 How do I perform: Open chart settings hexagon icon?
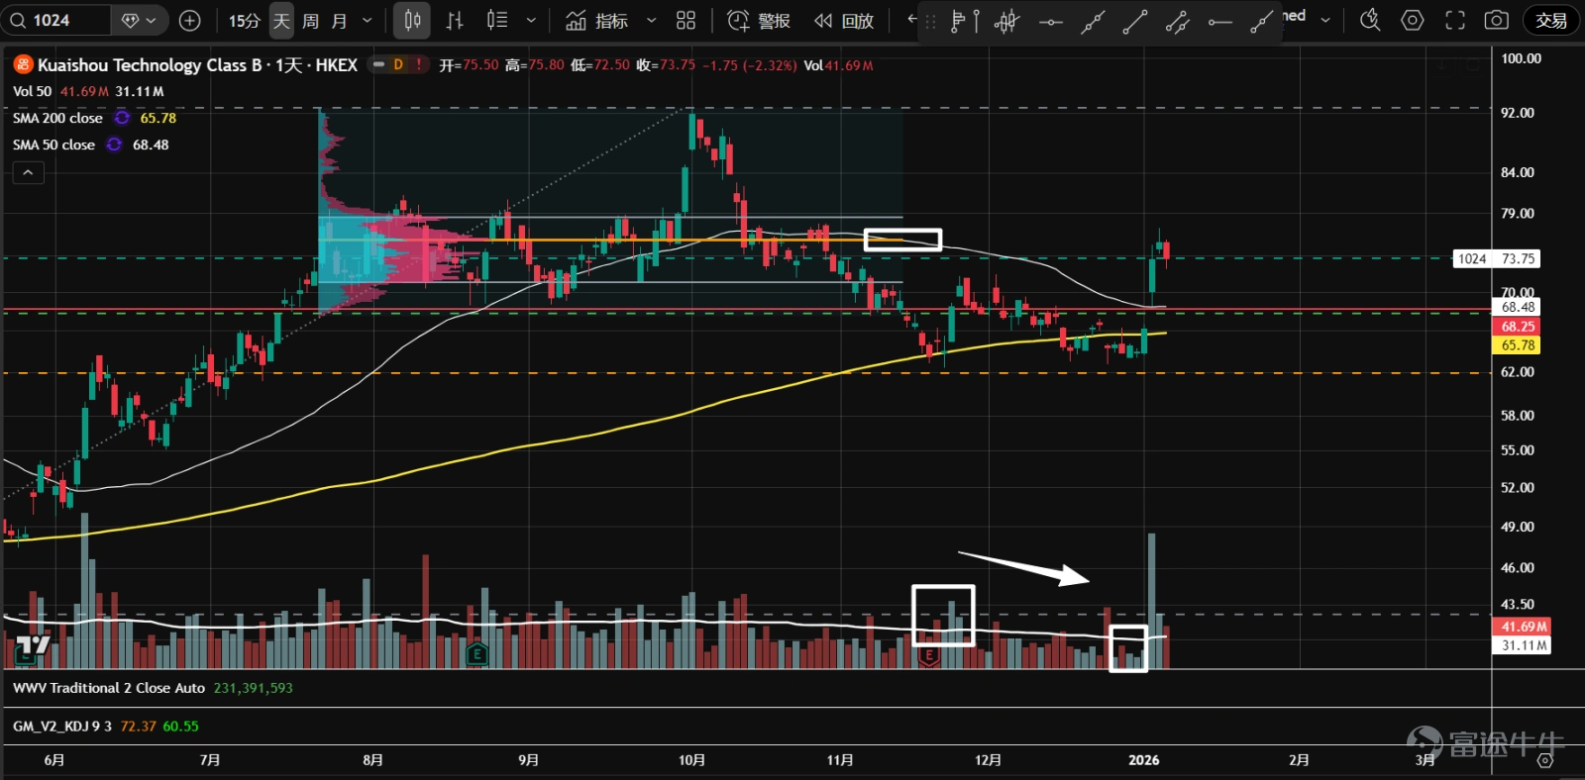point(1413,20)
